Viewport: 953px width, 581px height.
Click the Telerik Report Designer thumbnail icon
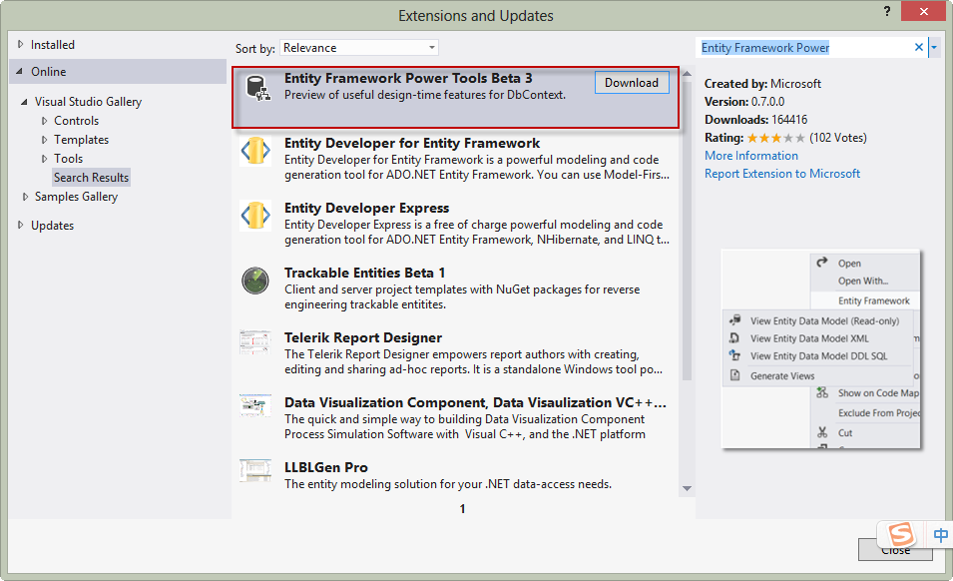[255, 342]
